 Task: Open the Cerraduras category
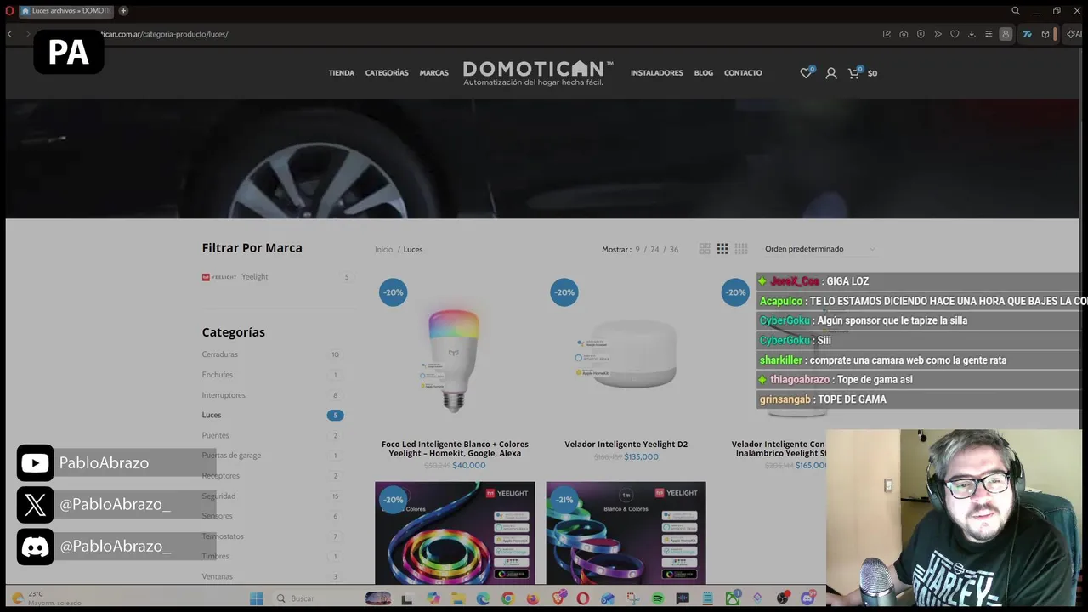pos(220,354)
